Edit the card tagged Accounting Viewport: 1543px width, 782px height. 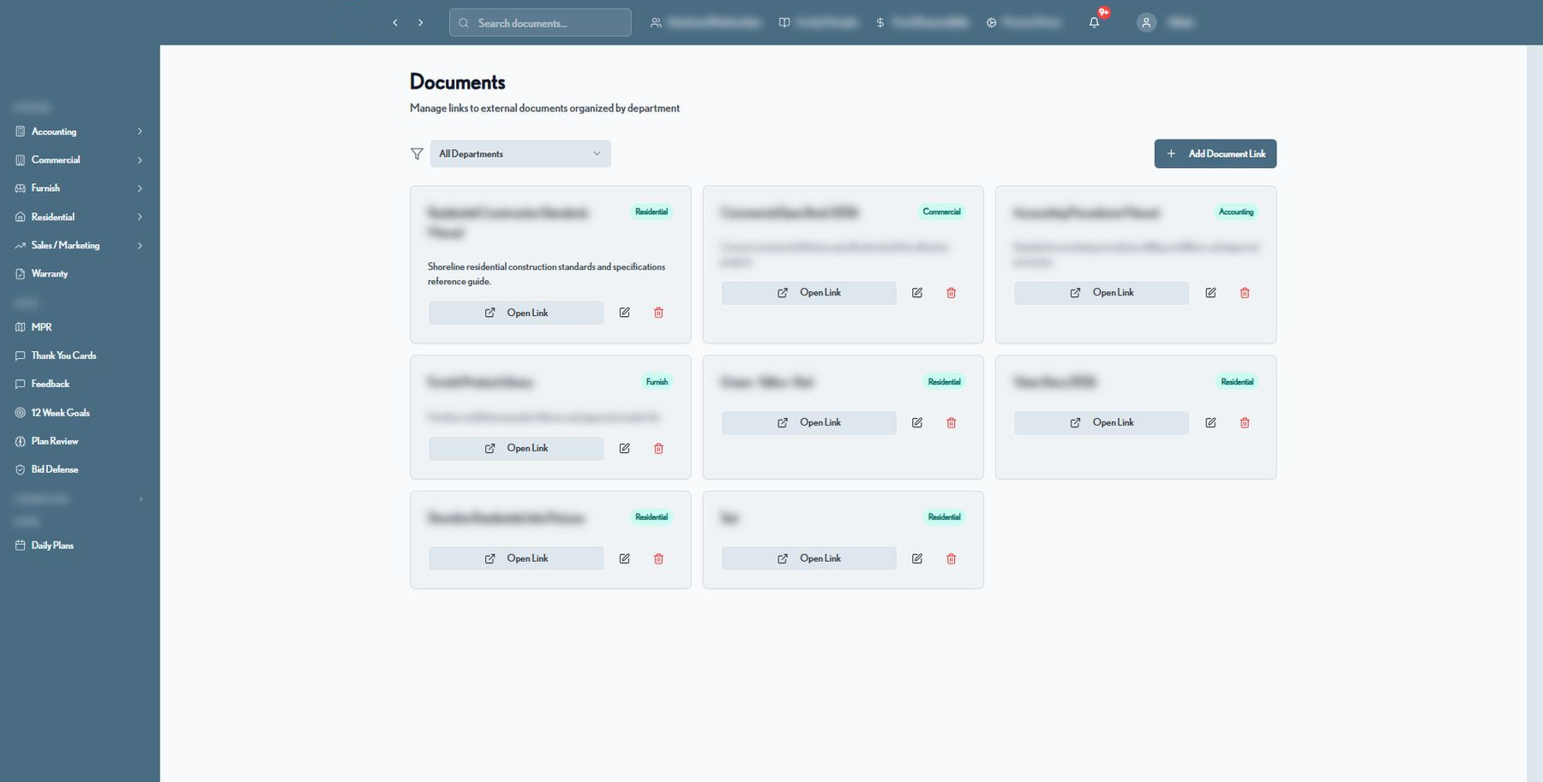[x=1210, y=293]
